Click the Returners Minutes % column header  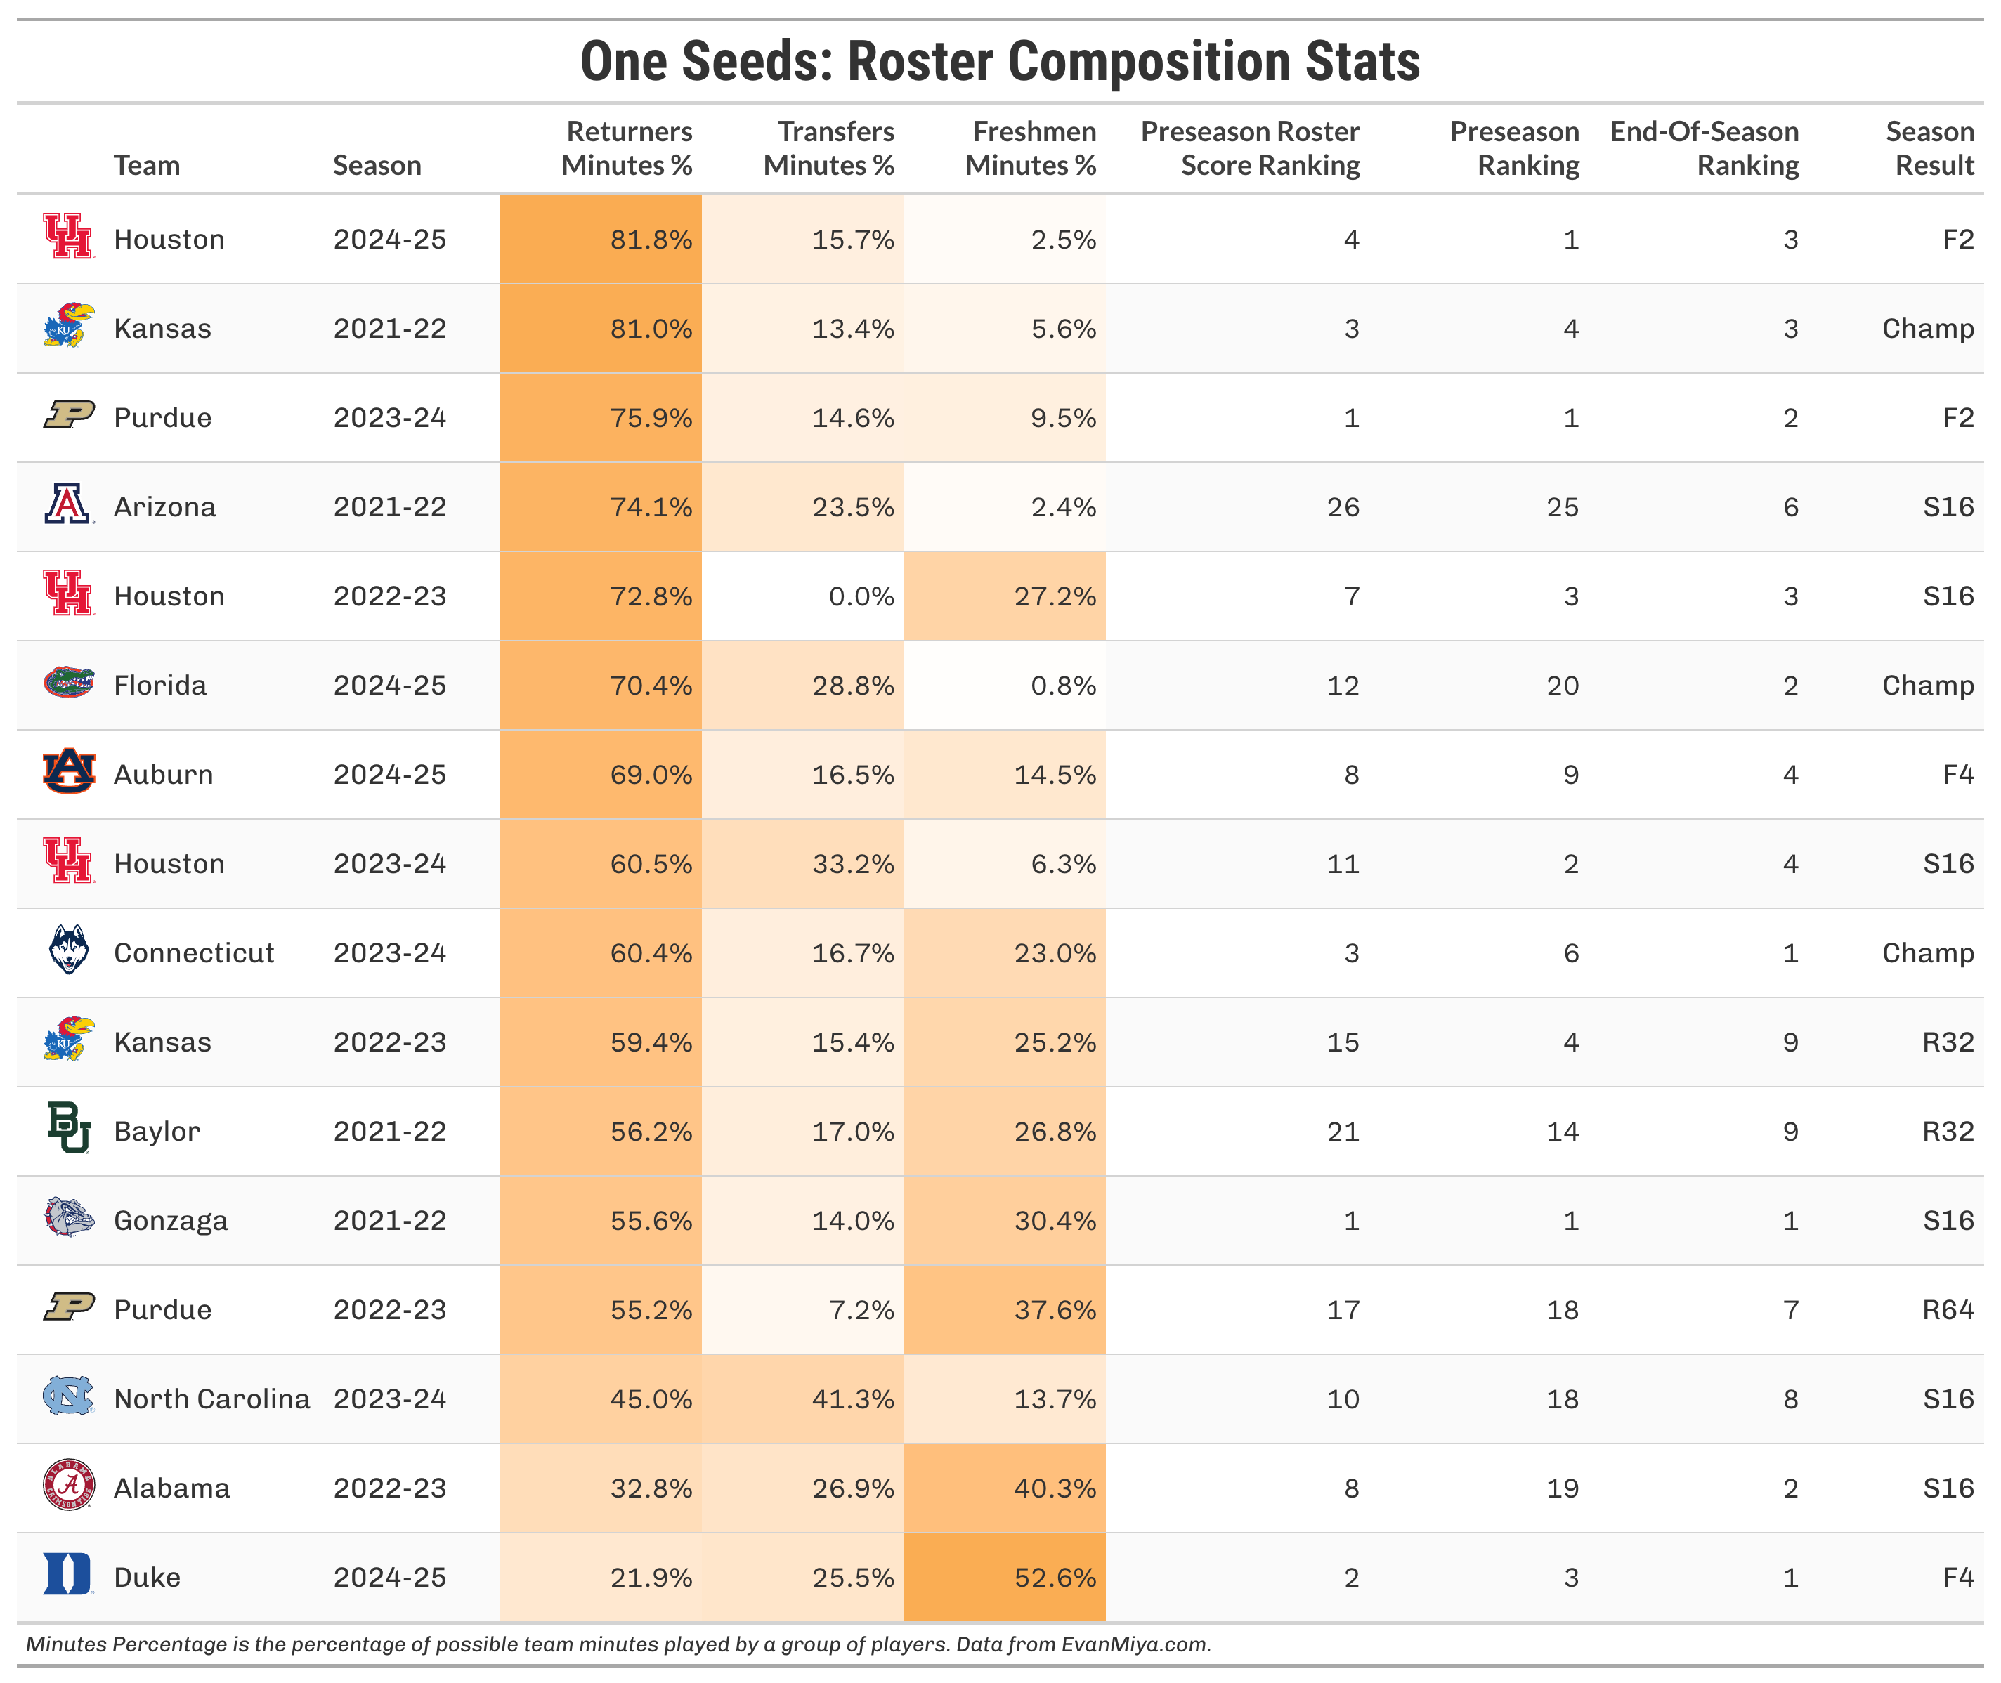627,148
